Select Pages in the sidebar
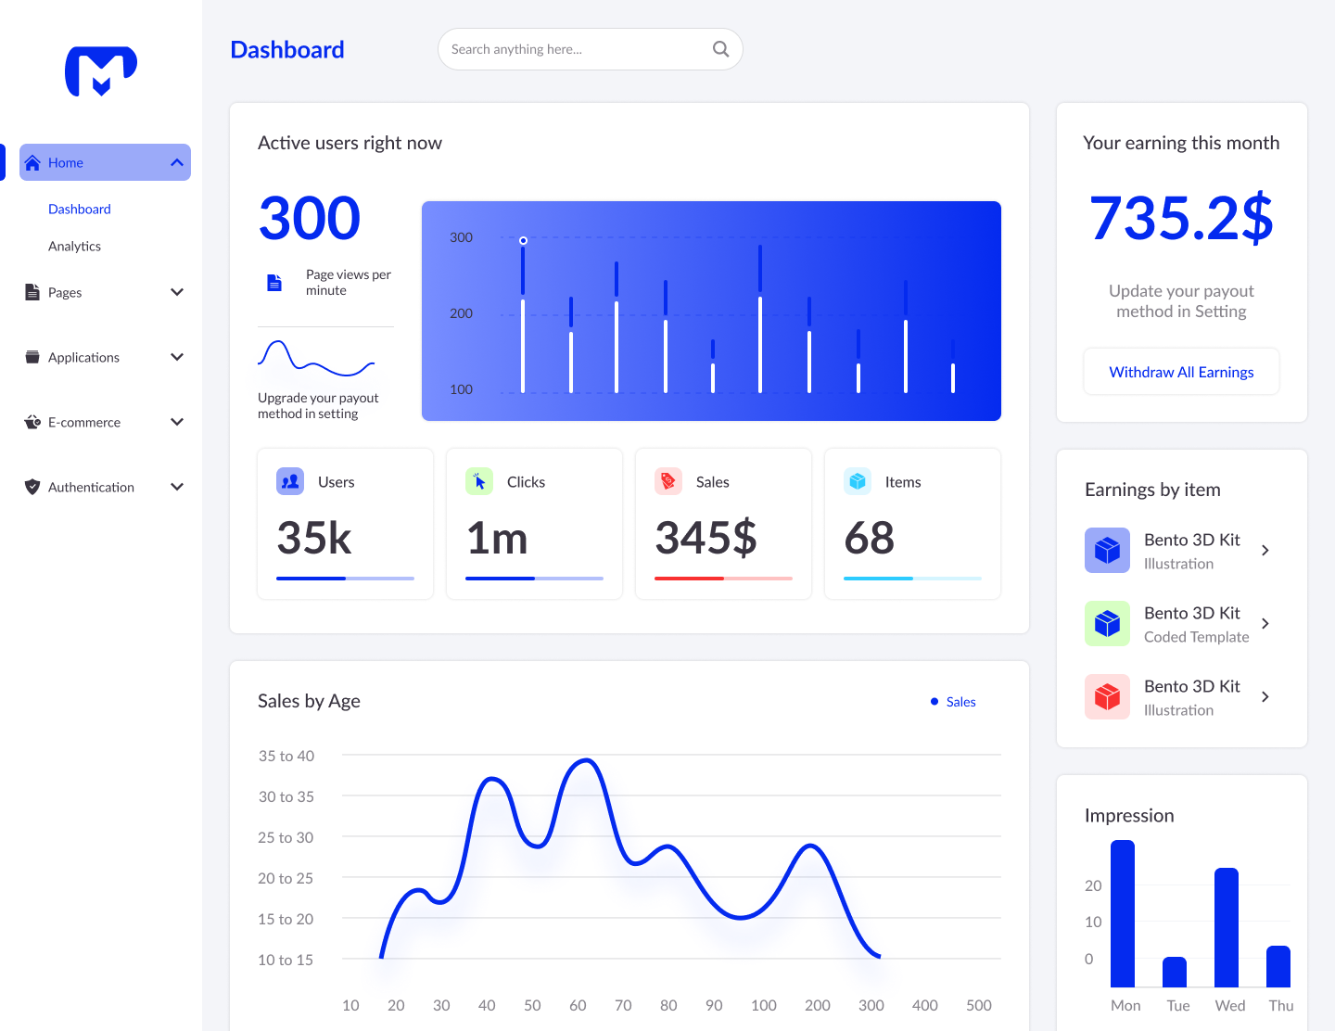The width and height of the screenshot is (1335, 1031). pos(105,292)
